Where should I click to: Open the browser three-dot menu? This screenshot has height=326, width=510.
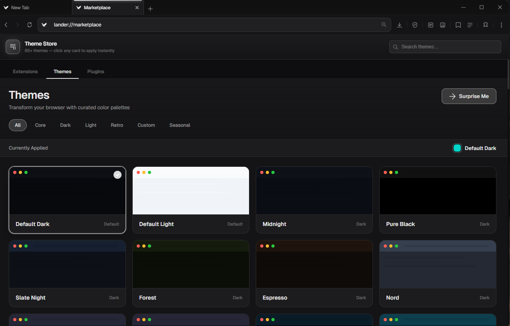coord(501,25)
